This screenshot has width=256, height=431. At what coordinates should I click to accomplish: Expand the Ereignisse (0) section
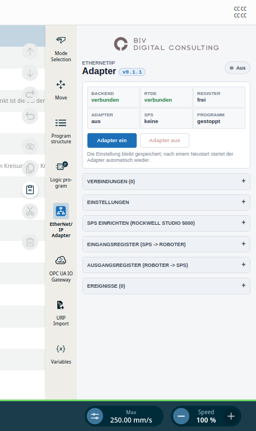[166, 286]
